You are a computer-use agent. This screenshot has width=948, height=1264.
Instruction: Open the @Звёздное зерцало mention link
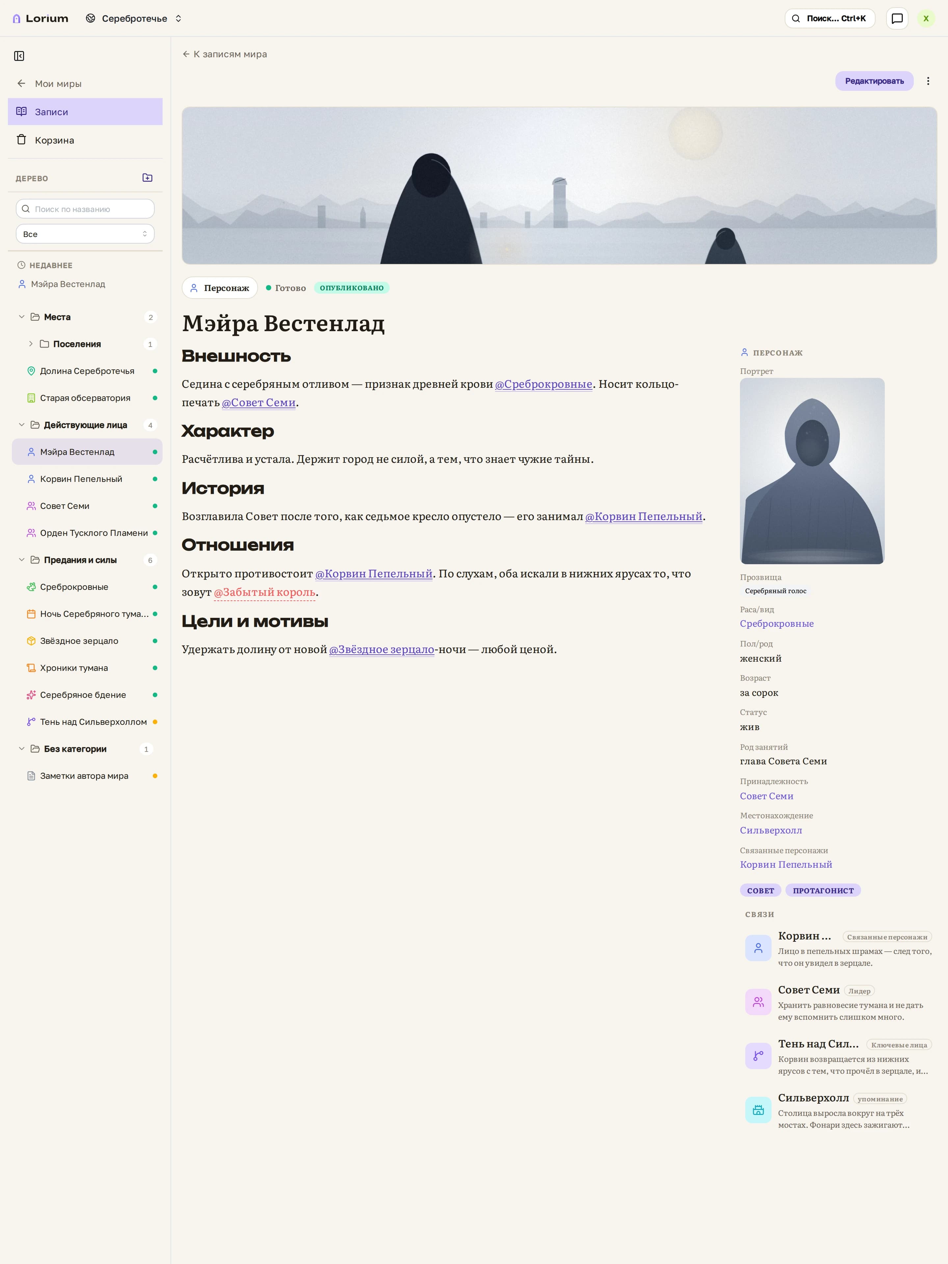pyautogui.click(x=382, y=650)
